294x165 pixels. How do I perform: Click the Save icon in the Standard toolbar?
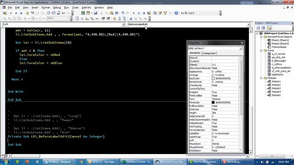(96, 13)
